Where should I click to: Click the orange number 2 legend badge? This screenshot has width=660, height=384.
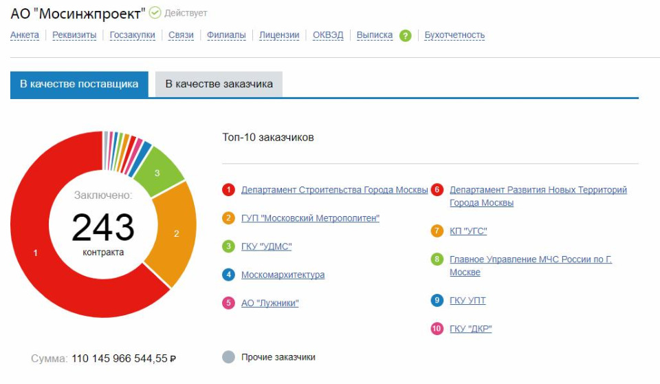pyautogui.click(x=228, y=218)
